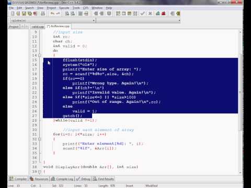
Task: Collapse the DisplayArr function fold, line 39
Action: click(x=40, y=172)
